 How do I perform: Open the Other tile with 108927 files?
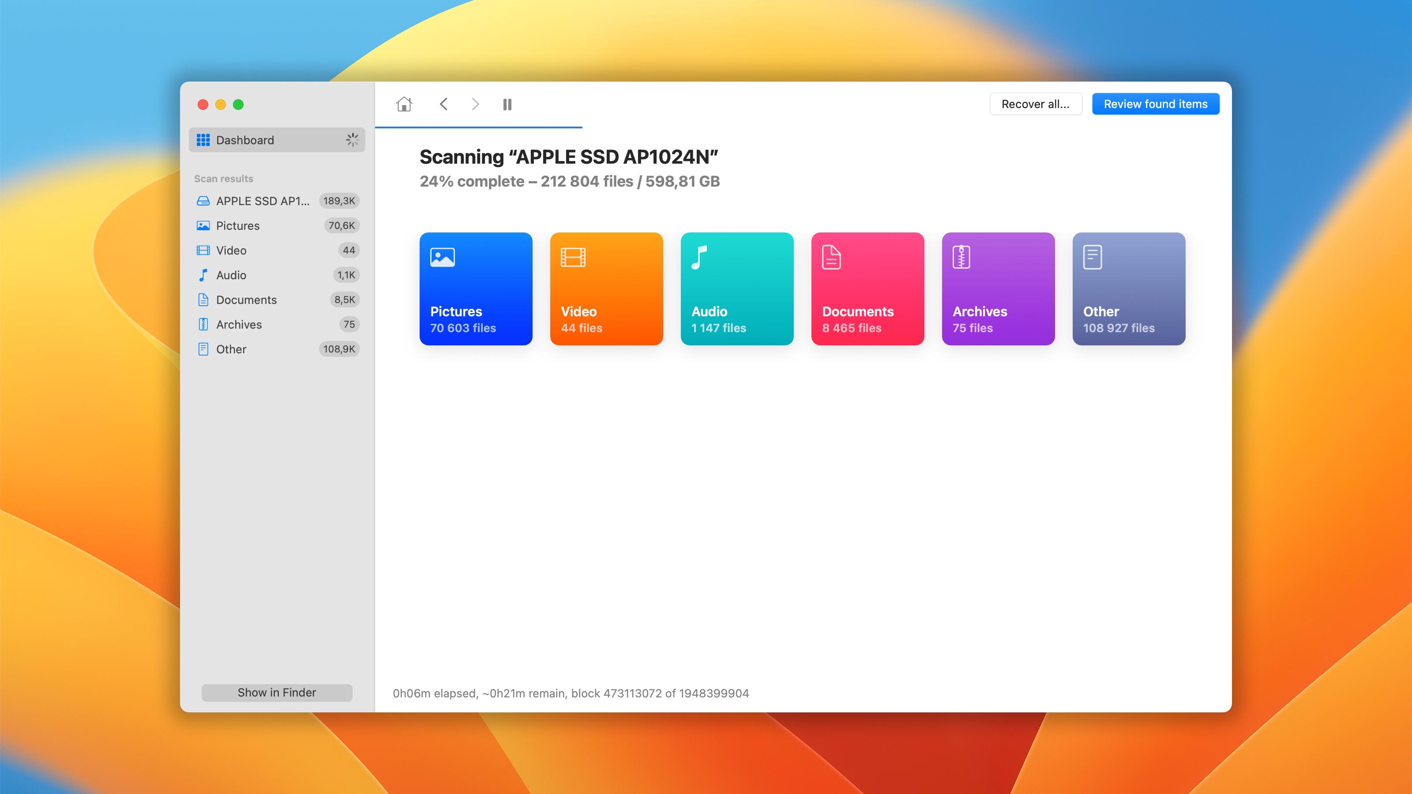[1129, 289]
